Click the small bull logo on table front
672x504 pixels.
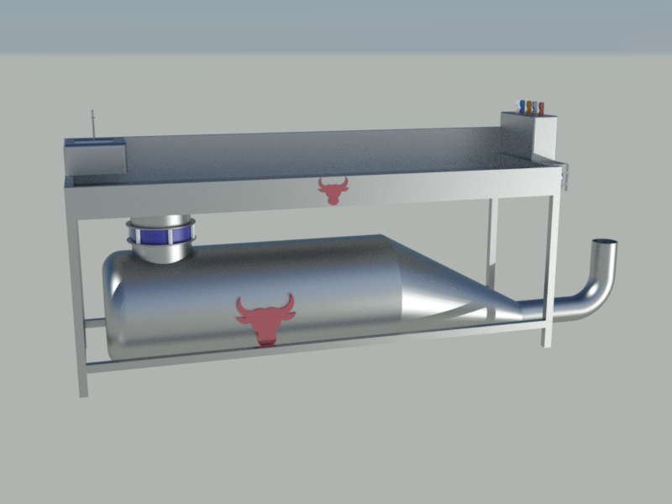click(333, 191)
